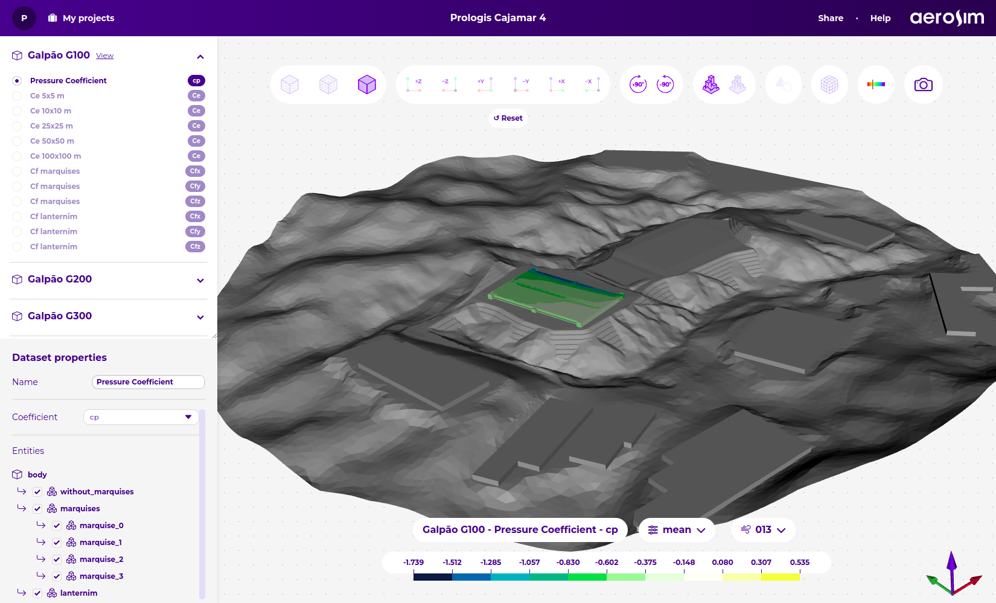Select the Cf lanternim Cfy dataset
Image resolution: width=996 pixels, height=603 pixels.
tap(54, 232)
